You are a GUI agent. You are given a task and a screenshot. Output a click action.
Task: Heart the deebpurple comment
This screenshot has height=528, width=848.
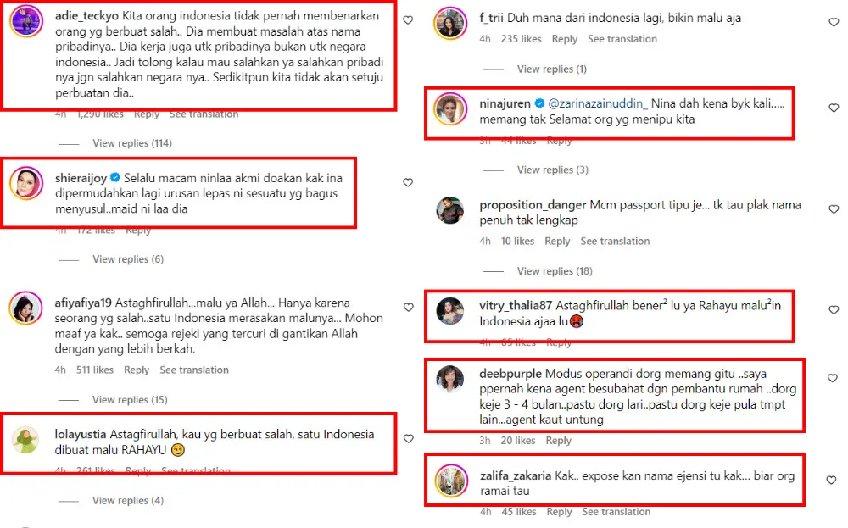(833, 378)
